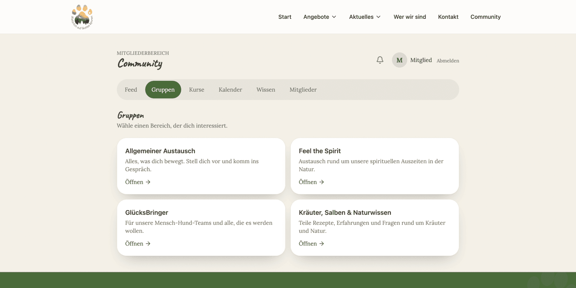This screenshot has height=288, width=576.
Task: Click the GlücksBringer card title
Action: tap(146, 212)
